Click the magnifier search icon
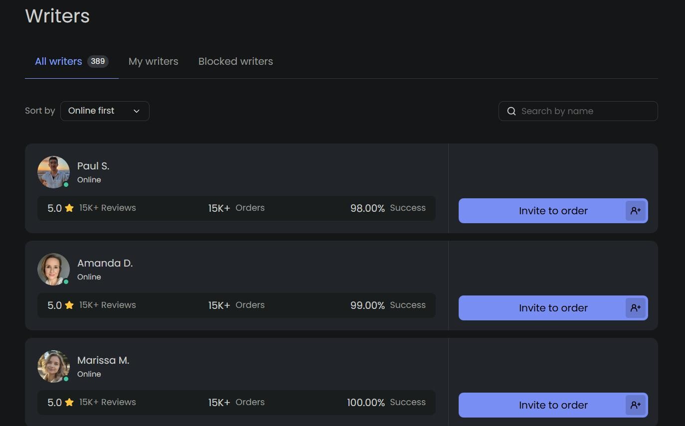This screenshot has height=426, width=685. (x=512, y=111)
